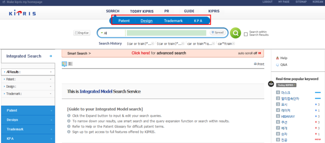Click the green search input field
Image resolution: width=325 pixels, height=143 pixels.
(166, 33)
